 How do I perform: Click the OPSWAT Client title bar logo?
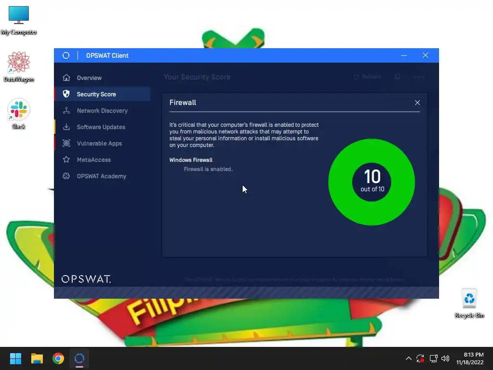click(x=65, y=55)
